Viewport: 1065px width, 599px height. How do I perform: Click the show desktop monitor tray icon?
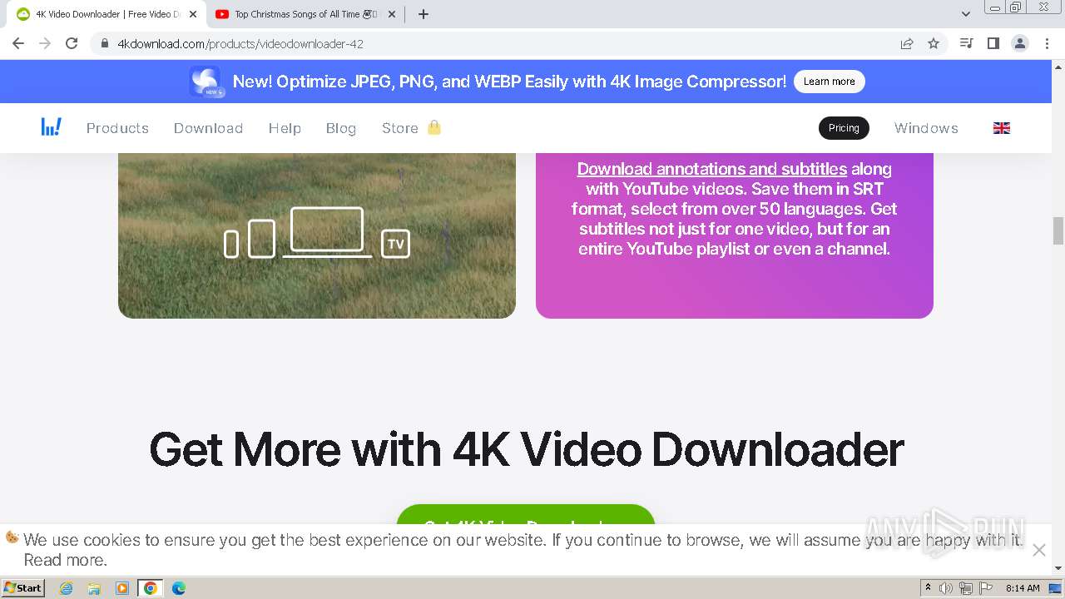pos(1055,588)
